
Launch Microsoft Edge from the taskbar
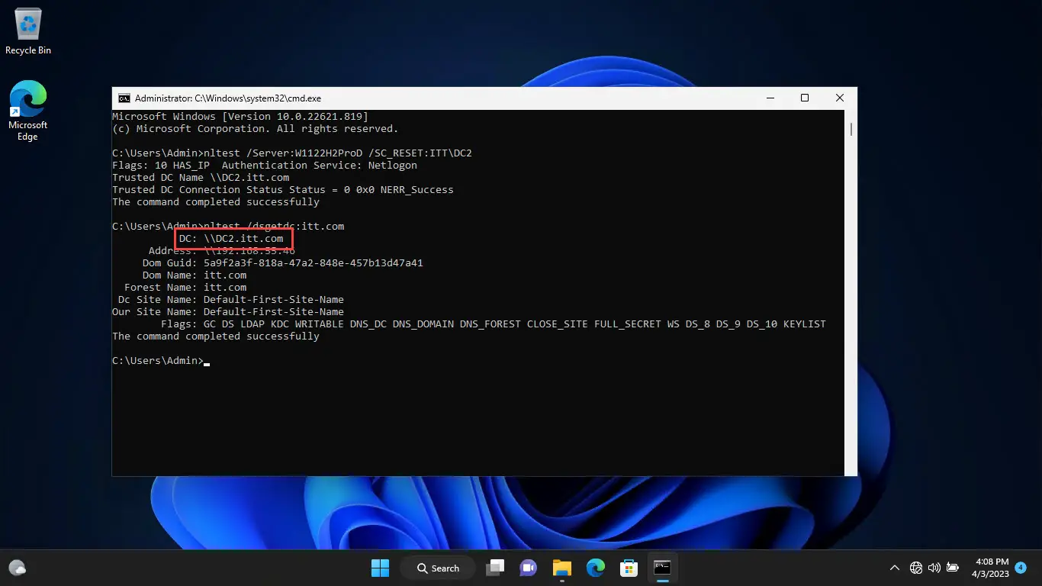(595, 568)
